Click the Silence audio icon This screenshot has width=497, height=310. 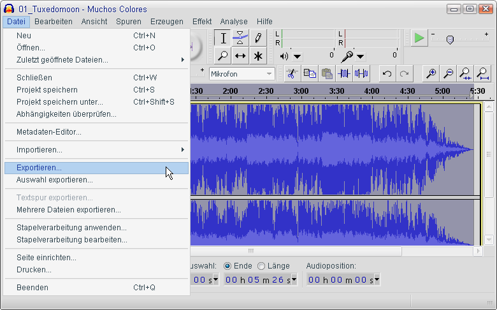(x=361, y=74)
